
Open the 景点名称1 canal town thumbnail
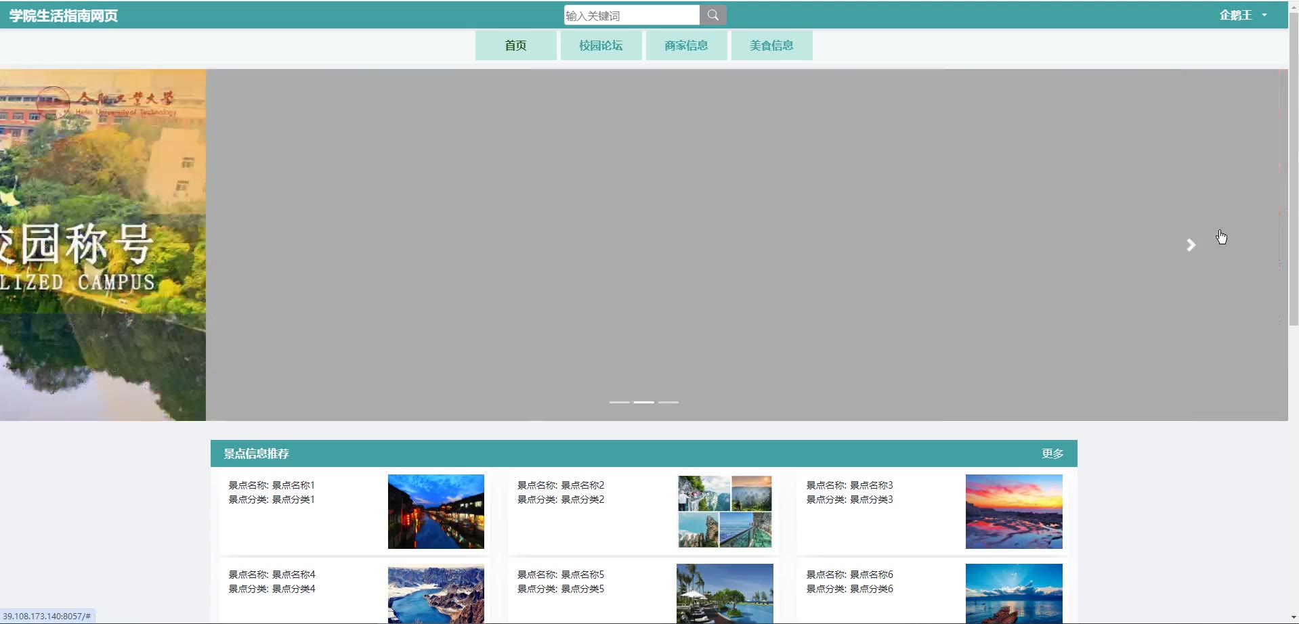pyautogui.click(x=436, y=512)
